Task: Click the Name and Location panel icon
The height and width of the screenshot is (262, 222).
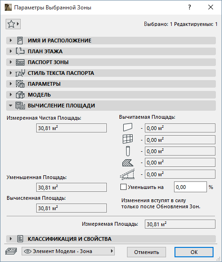Action: tap(20, 41)
